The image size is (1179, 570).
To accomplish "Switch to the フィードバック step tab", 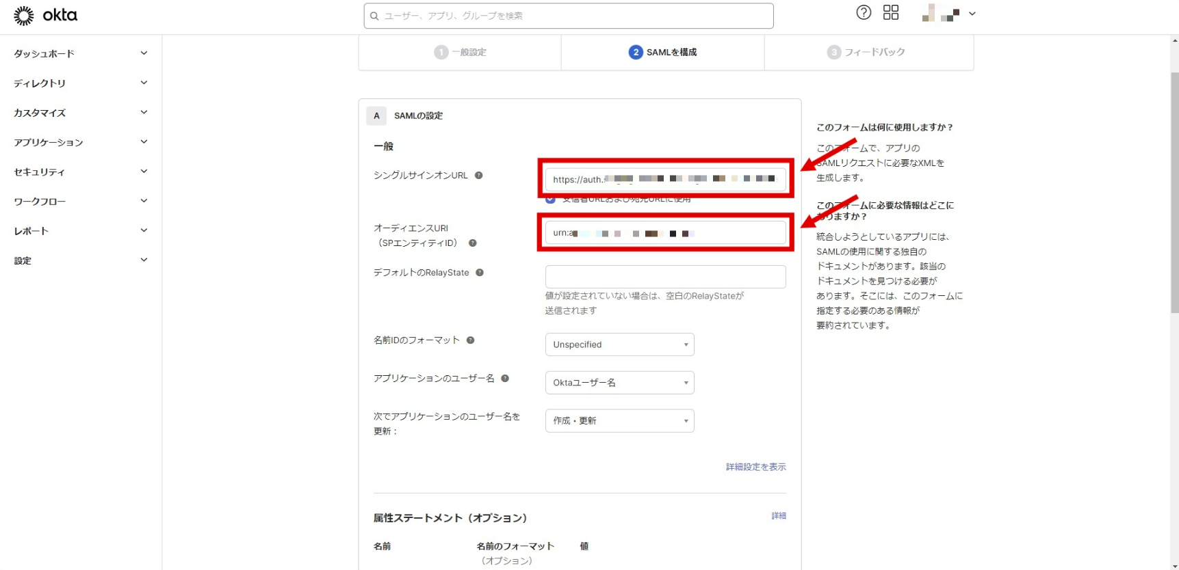I will pyautogui.click(x=866, y=53).
